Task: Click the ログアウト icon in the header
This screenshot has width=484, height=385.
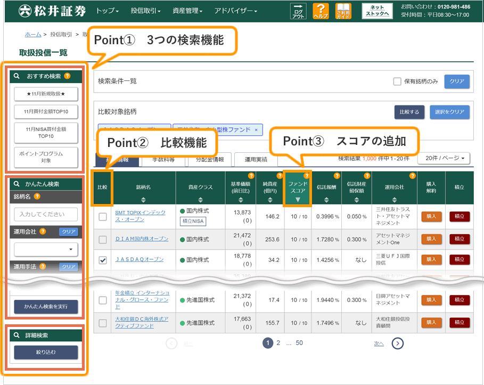Action: [298, 11]
